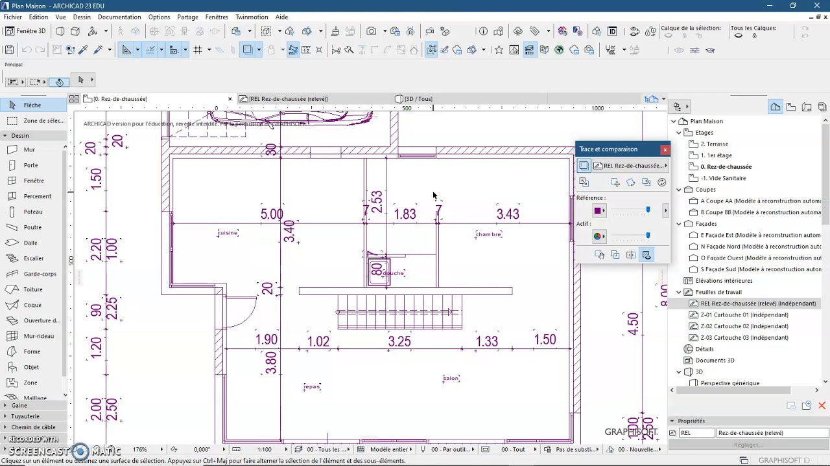Click the scissors trim tool

336,50
